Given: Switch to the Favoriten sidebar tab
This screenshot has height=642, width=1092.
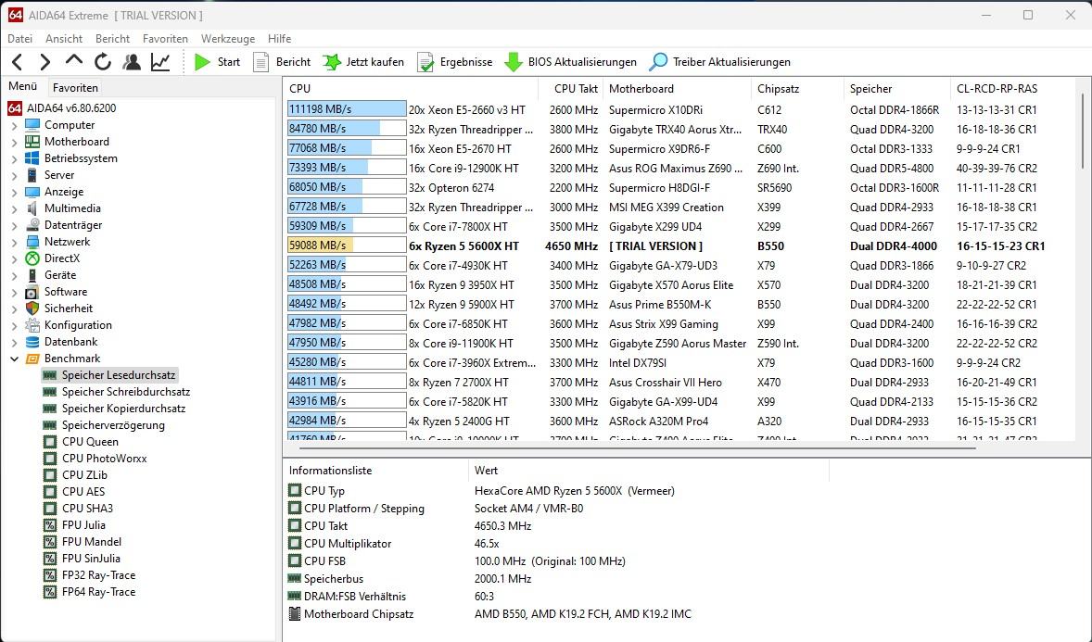Looking at the screenshot, I should point(75,88).
